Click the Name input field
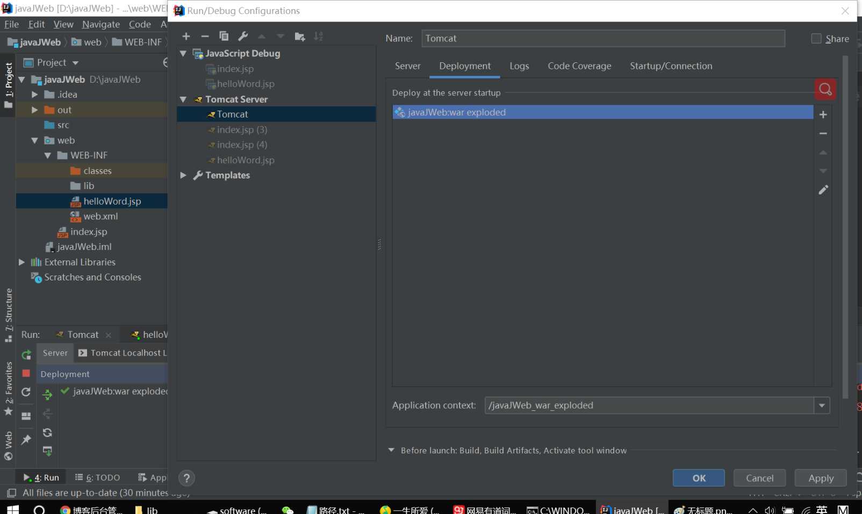This screenshot has width=862, height=514. 603,39
